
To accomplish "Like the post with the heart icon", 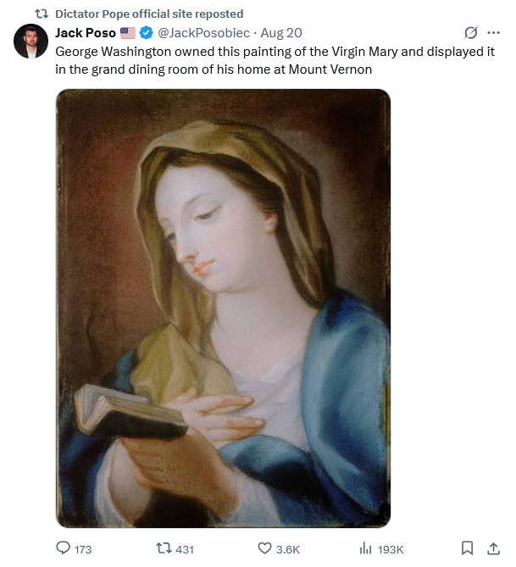I will (x=264, y=548).
